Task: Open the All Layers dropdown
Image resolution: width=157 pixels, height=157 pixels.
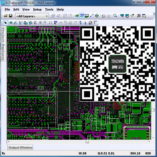Action: point(32,16)
